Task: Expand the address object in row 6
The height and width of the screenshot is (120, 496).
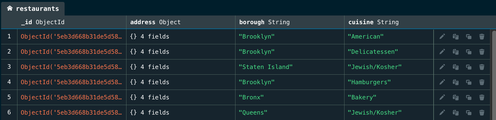Action: [150, 112]
